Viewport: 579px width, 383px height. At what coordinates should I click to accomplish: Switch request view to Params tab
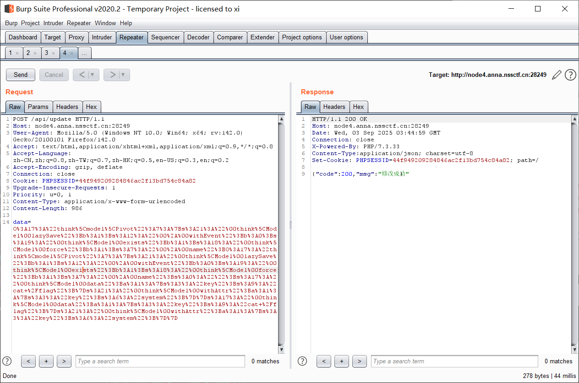click(x=38, y=107)
